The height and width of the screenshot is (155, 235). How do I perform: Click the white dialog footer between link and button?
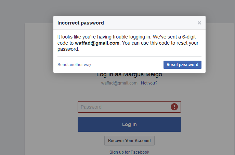[127, 65]
